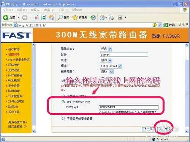Viewport: 190px width, 142px height.
Task: Select 不修改无线安全设置 radio button
Action: [x=63, y=119]
